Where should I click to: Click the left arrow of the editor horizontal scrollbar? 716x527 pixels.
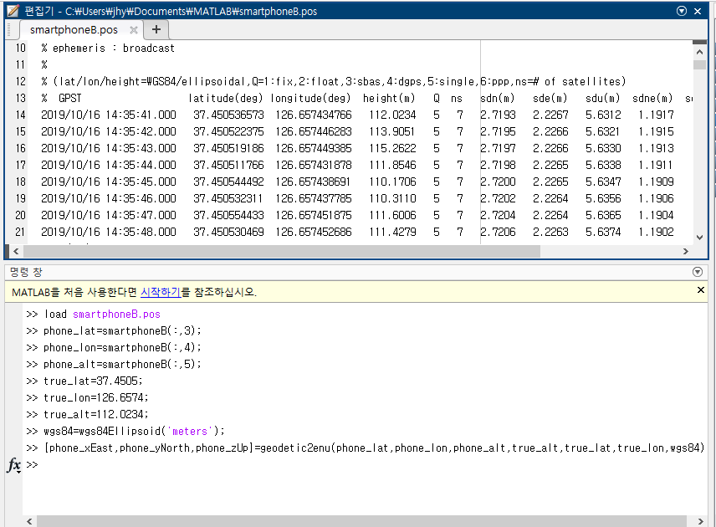tap(16, 250)
